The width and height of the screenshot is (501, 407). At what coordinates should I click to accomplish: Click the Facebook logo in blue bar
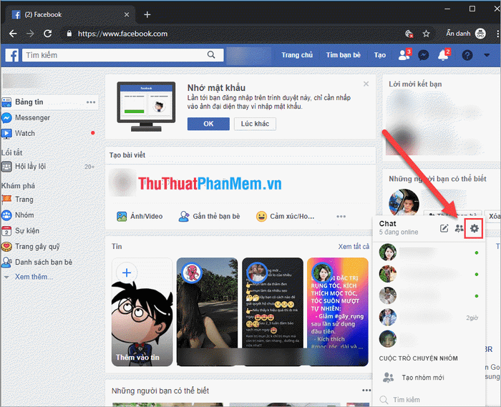12,55
